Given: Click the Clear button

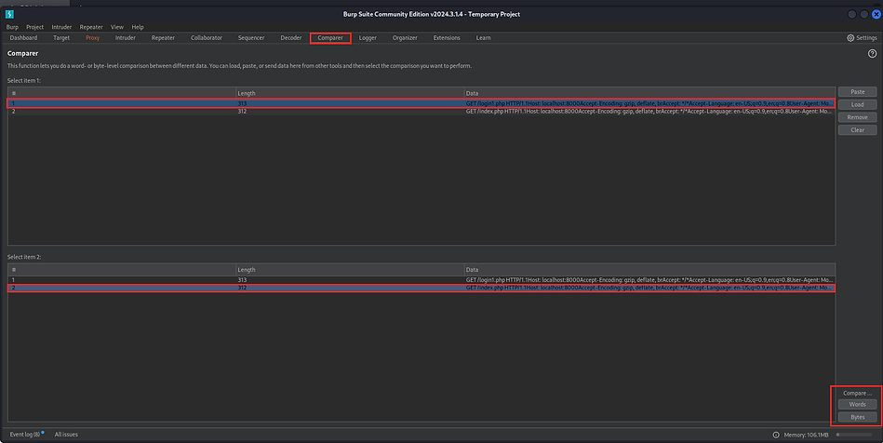Looking at the screenshot, I should [857, 130].
